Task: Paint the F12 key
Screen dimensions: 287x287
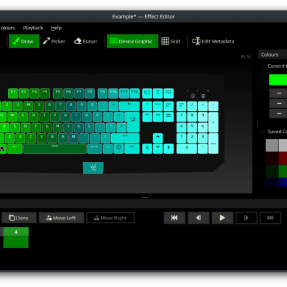Action: click(x=135, y=93)
